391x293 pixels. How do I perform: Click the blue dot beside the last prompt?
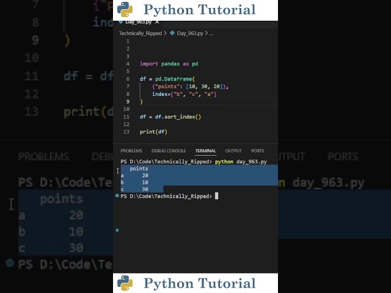117,196
